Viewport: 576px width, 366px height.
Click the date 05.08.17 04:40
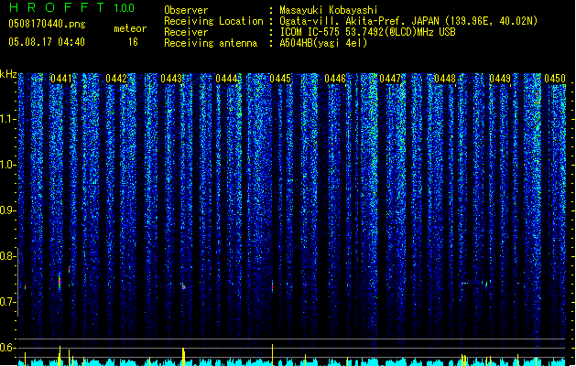47,42
